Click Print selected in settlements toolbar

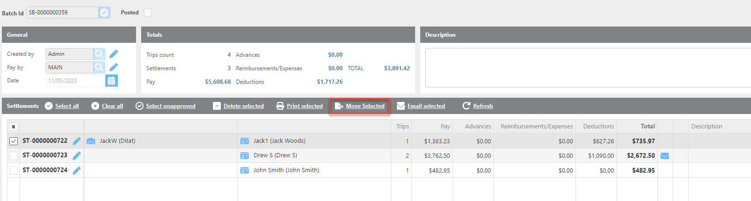300,106
